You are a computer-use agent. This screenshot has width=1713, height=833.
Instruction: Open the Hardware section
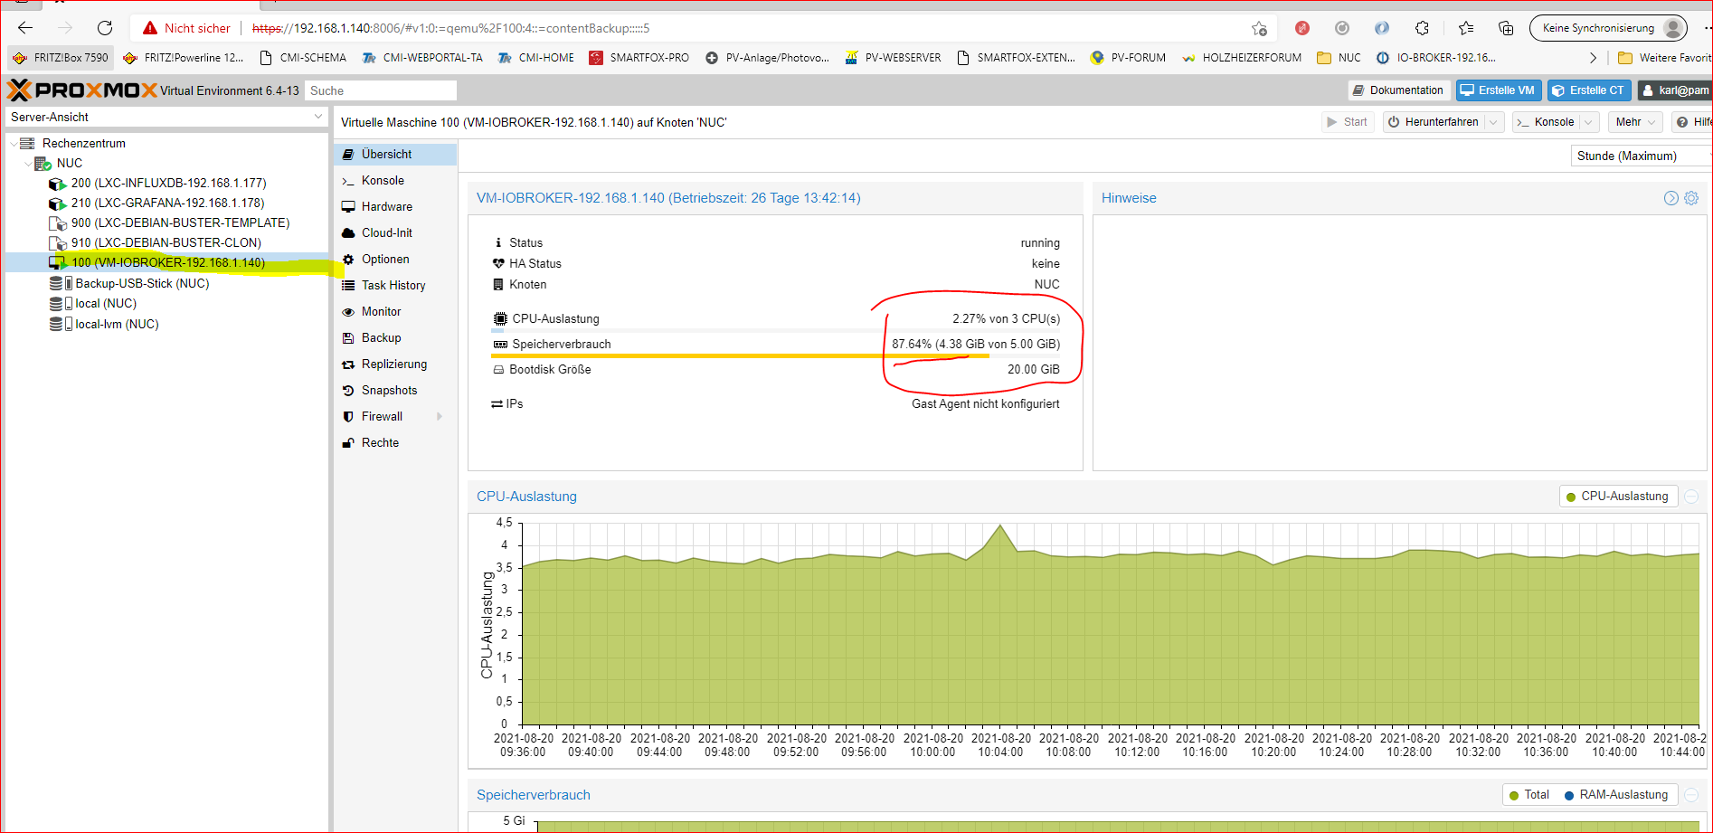tap(386, 207)
